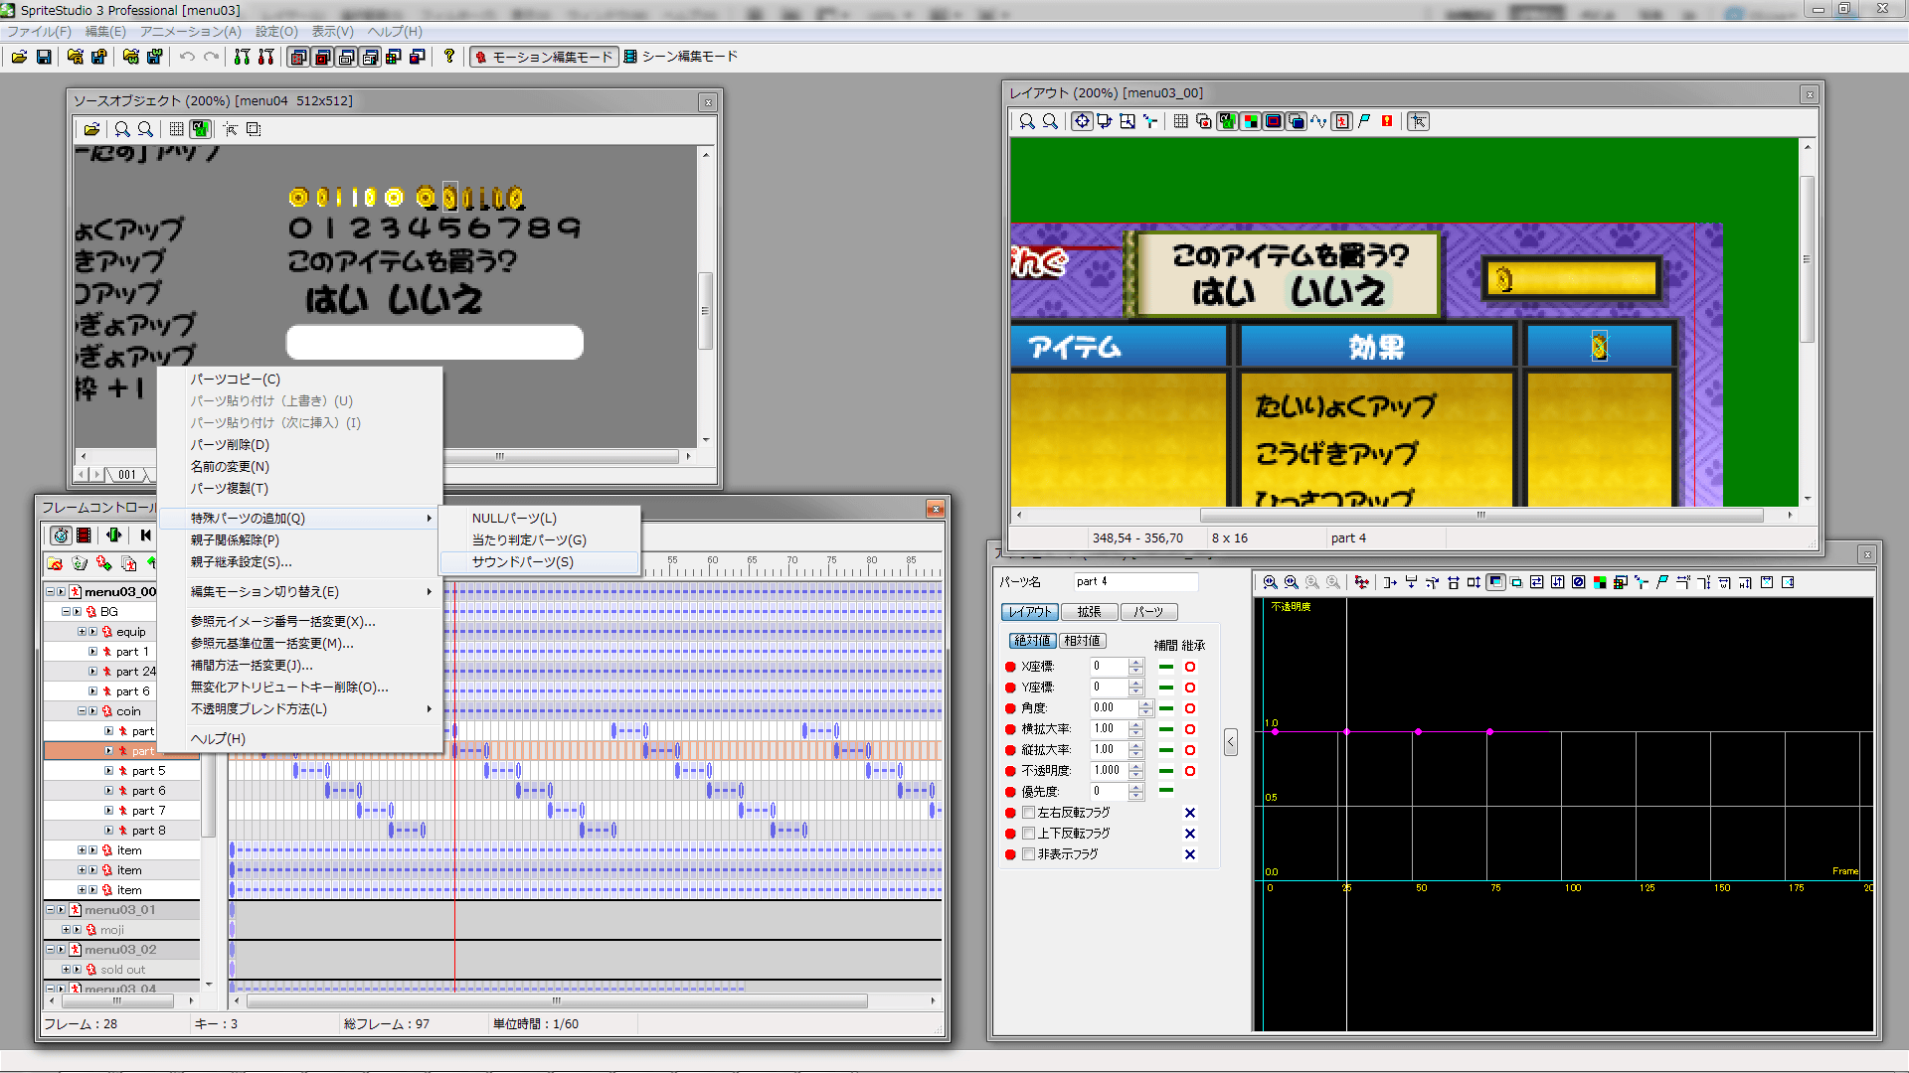Check the 左右反転フラグ checkbox
Viewport: 1909px width, 1073px height.
coord(1029,813)
